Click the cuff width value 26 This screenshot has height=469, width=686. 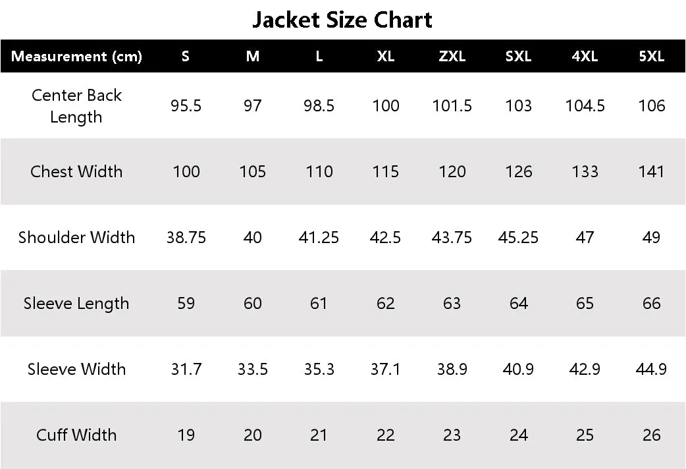pyautogui.click(x=652, y=435)
